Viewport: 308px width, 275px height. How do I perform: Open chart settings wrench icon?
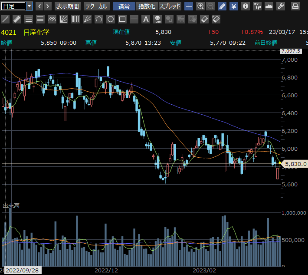click(x=281, y=6)
